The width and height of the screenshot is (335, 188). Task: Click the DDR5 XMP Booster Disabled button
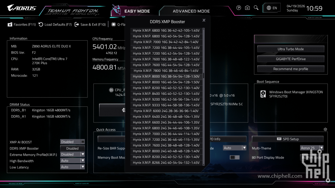[72, 148]
